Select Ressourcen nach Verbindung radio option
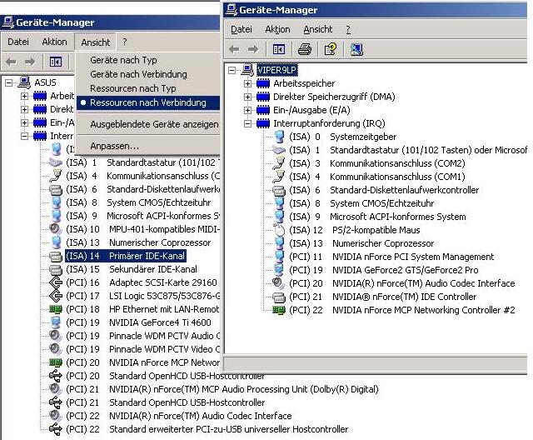The image size is (533, 440). click(148, 102)
